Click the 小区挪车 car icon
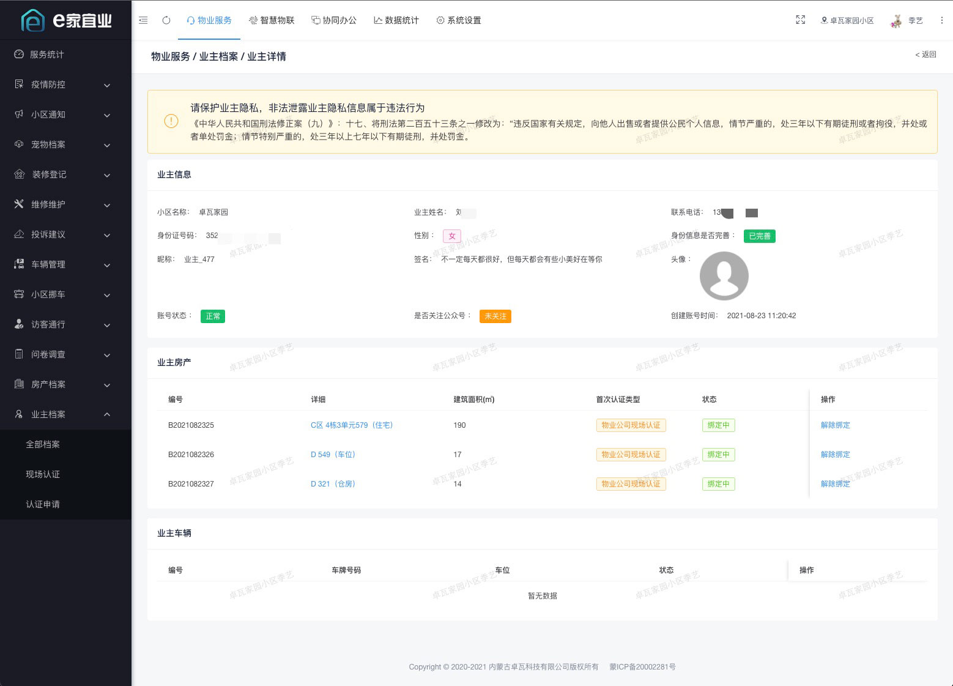 [18, 295]
